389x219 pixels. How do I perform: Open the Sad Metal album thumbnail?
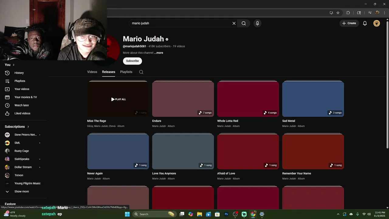313,99
